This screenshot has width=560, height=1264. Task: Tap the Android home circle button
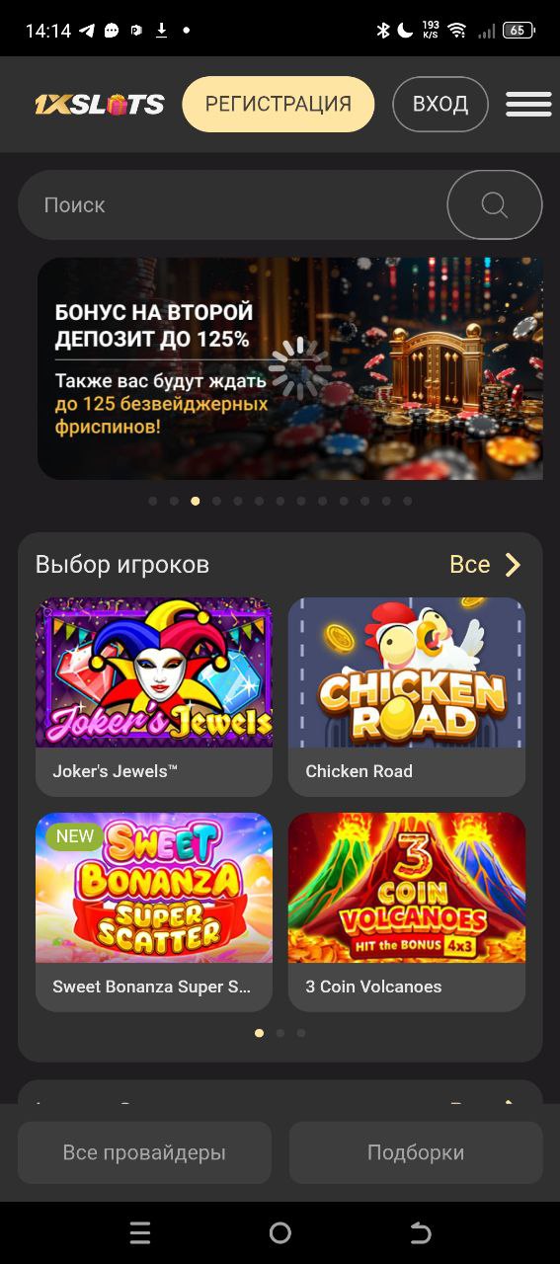280,1232
